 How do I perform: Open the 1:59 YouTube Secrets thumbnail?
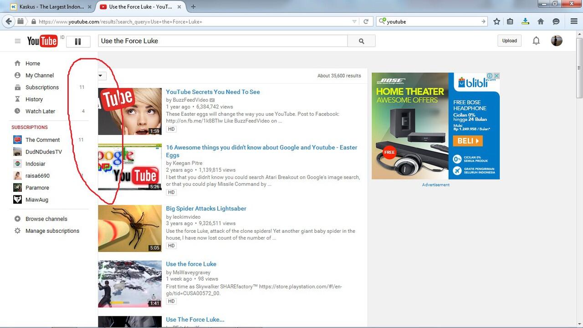(x=130, y=112)
